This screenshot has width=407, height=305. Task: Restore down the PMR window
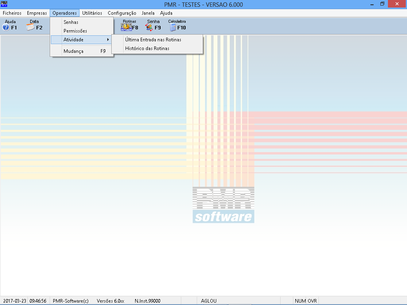pyautogui.click(x=382, y=4)
